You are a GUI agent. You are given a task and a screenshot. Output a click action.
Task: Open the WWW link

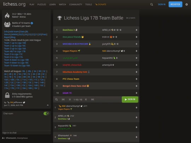click(15, 34)
